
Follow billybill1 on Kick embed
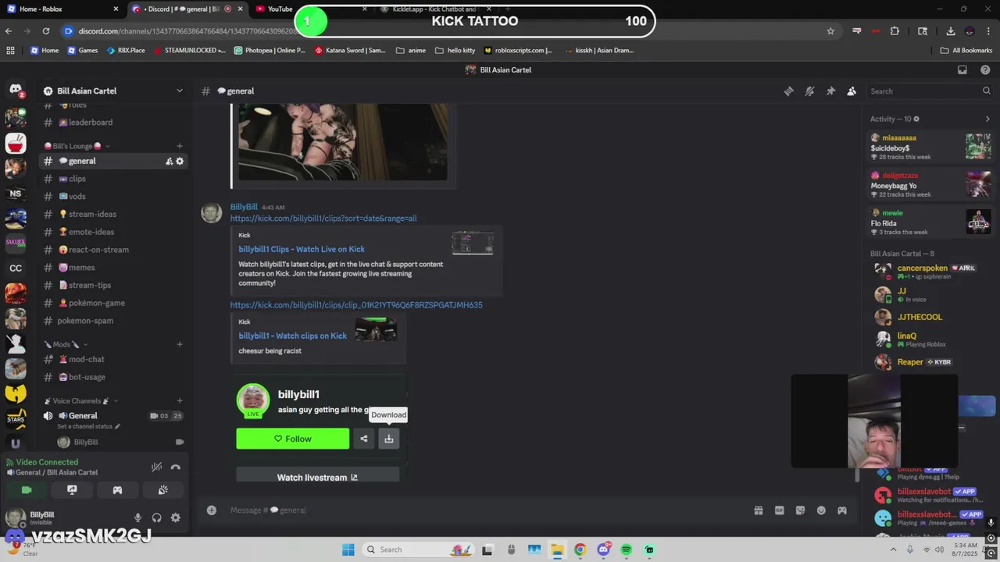pos(293,439)
